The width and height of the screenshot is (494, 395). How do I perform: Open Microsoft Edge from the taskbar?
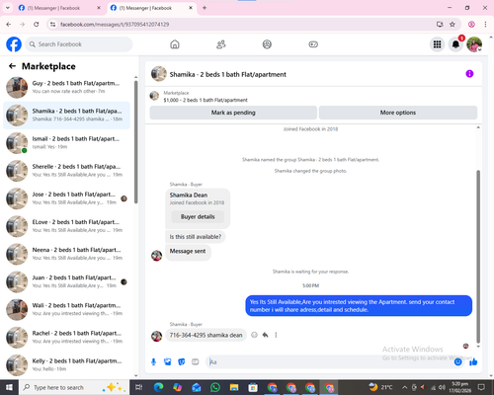coord(158,387)
